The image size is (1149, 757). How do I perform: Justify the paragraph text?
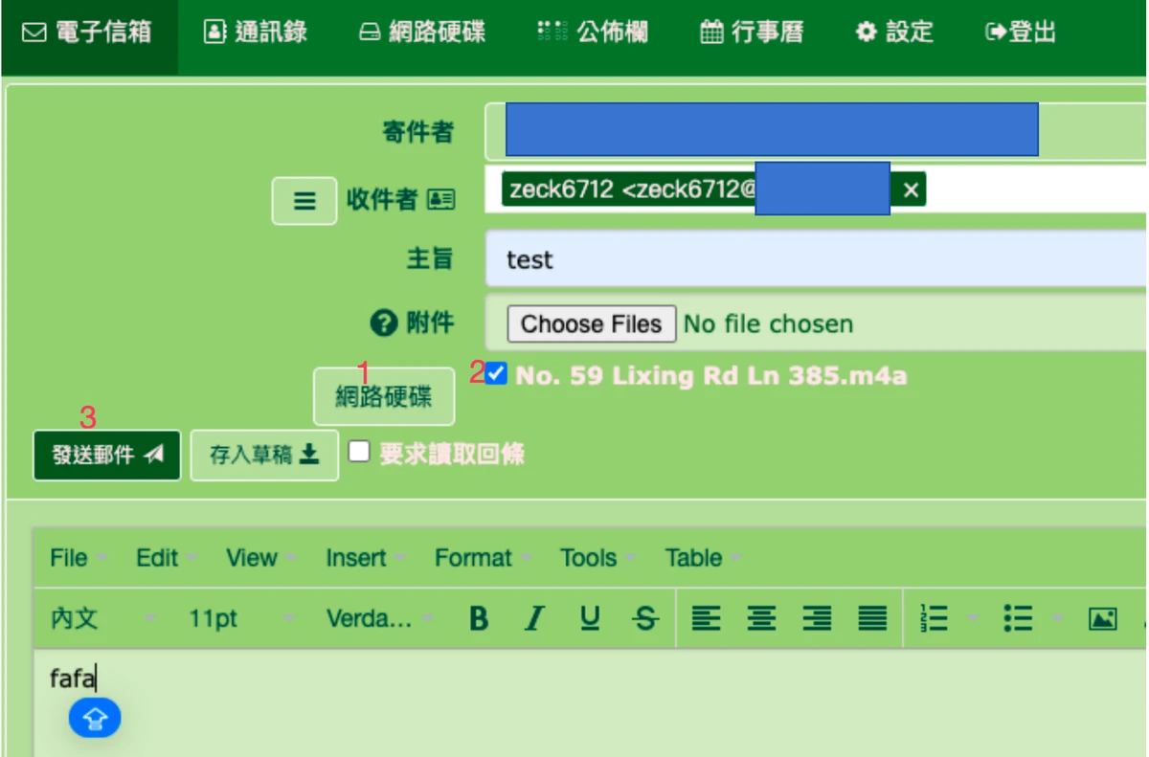point(872,619)
